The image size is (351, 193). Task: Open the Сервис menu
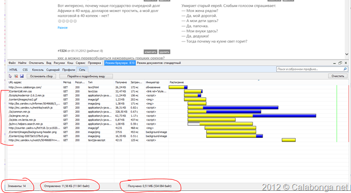81,63
